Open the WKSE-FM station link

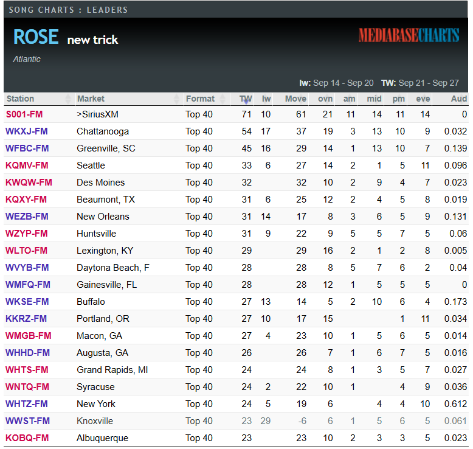click(27, 302)
